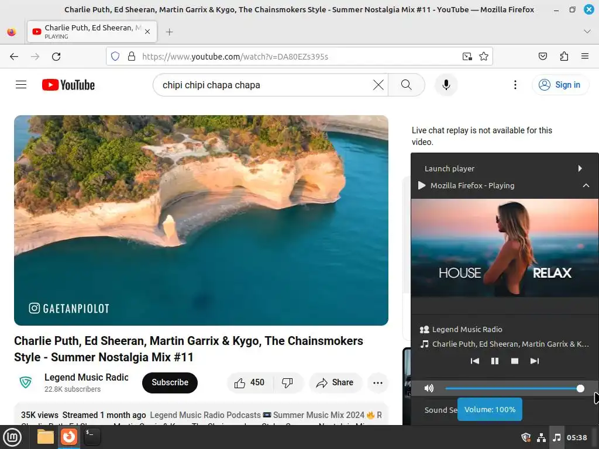
Task: Mute using the applet speaker icon
Action: click(429, 388)
